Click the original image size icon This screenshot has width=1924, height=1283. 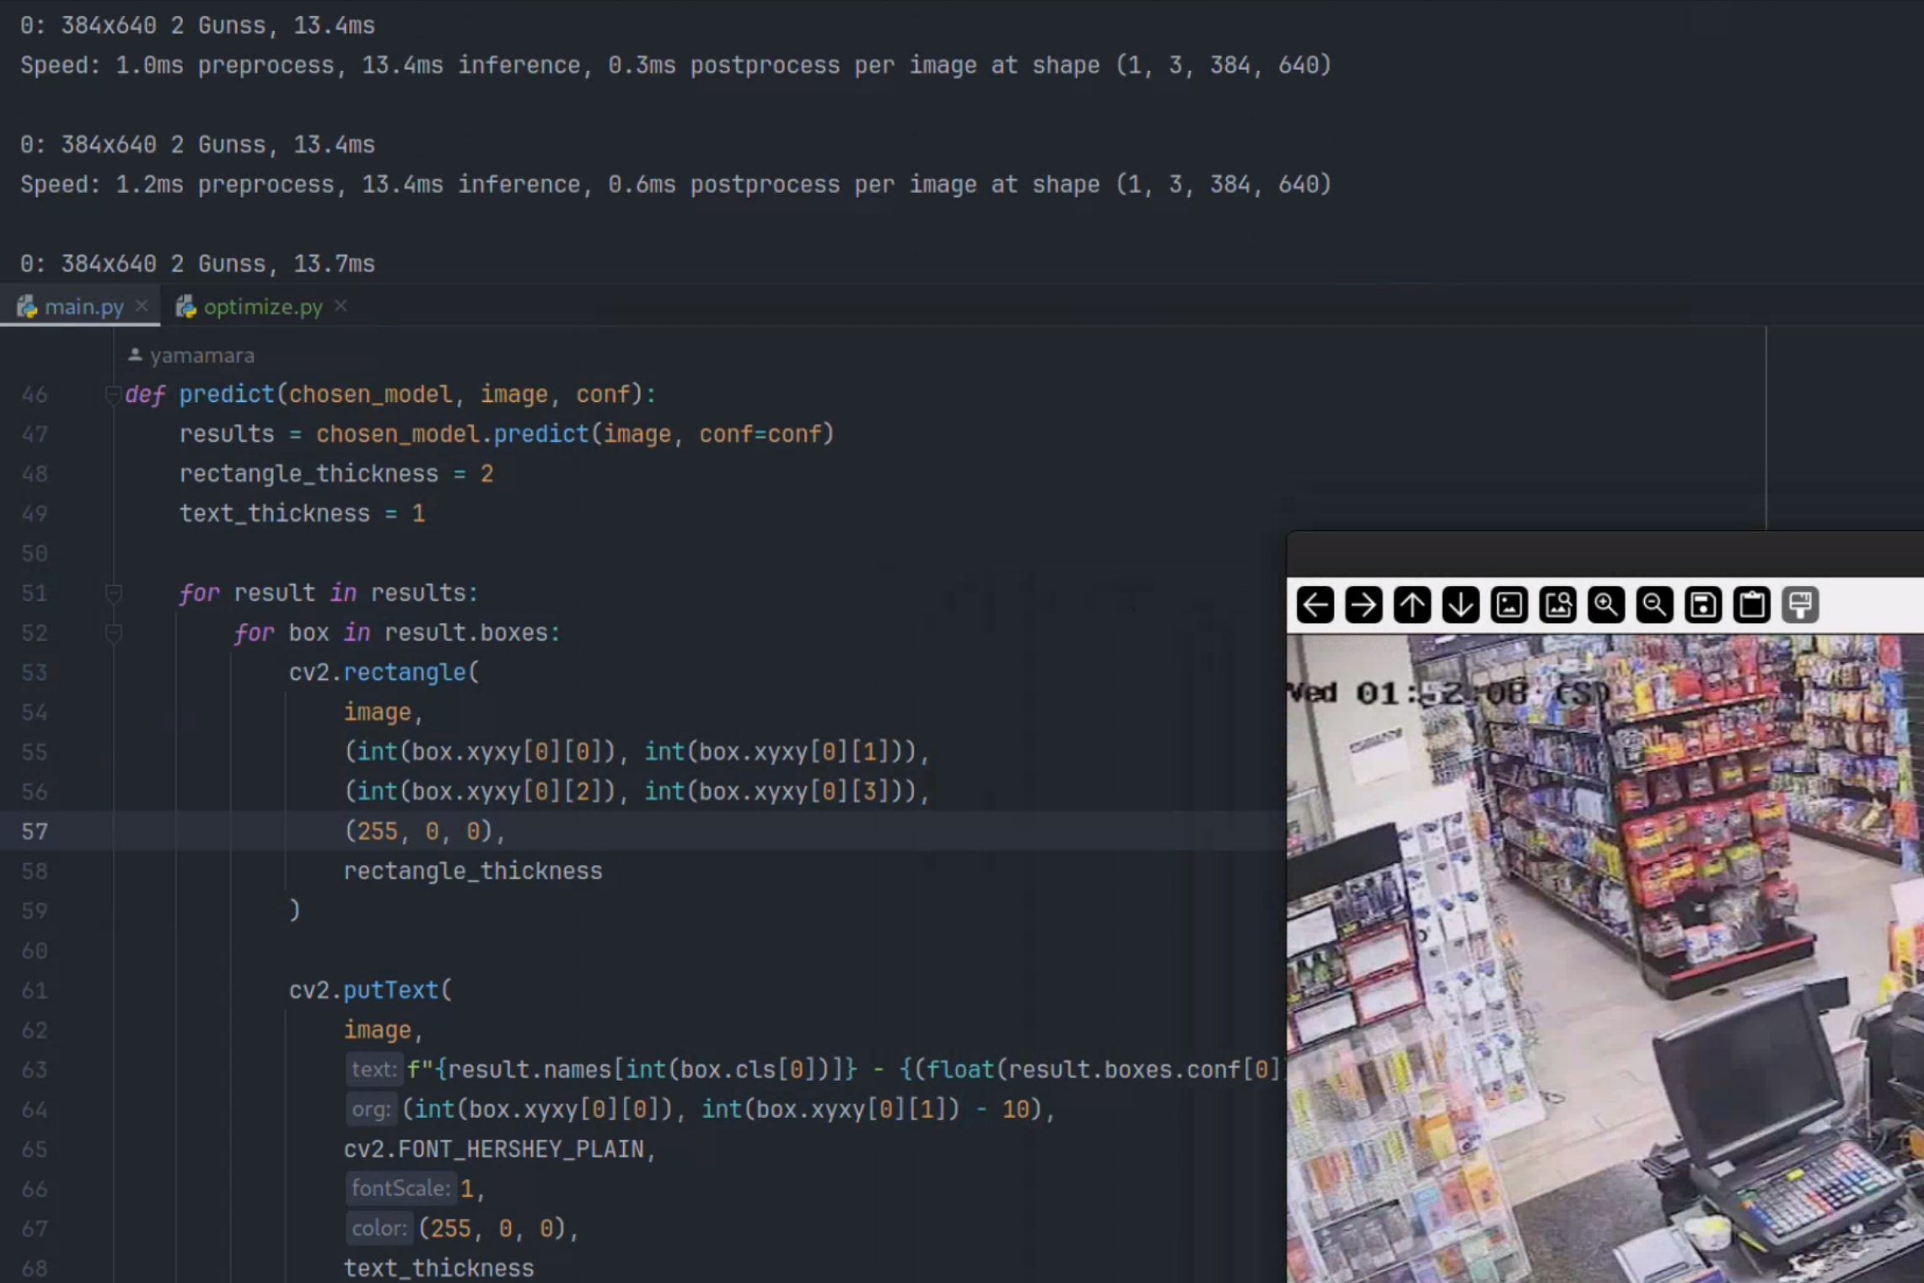1509,605
